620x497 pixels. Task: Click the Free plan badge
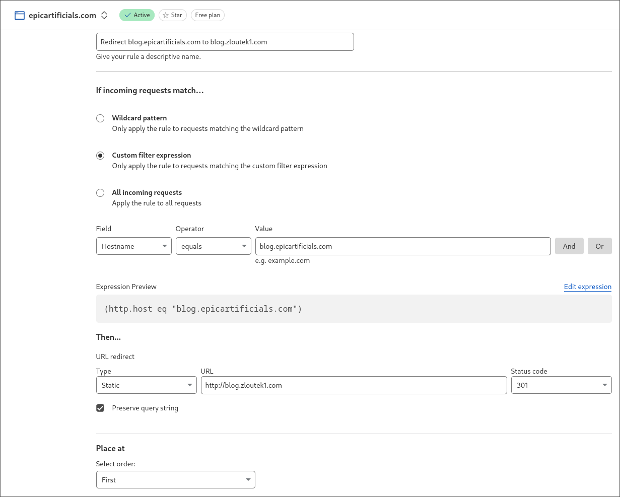point(208,15)
